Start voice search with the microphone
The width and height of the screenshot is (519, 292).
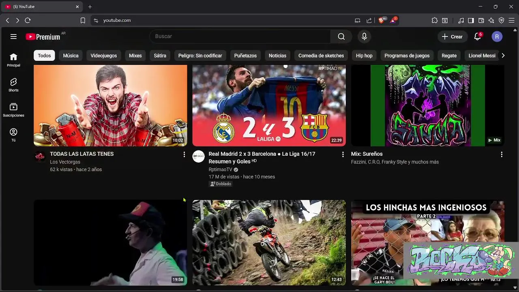tap(364, 36)
